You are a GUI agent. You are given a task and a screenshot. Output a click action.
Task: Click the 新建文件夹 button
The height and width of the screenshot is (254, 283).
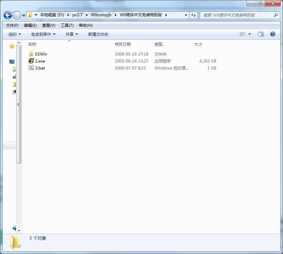coord(98,34)
